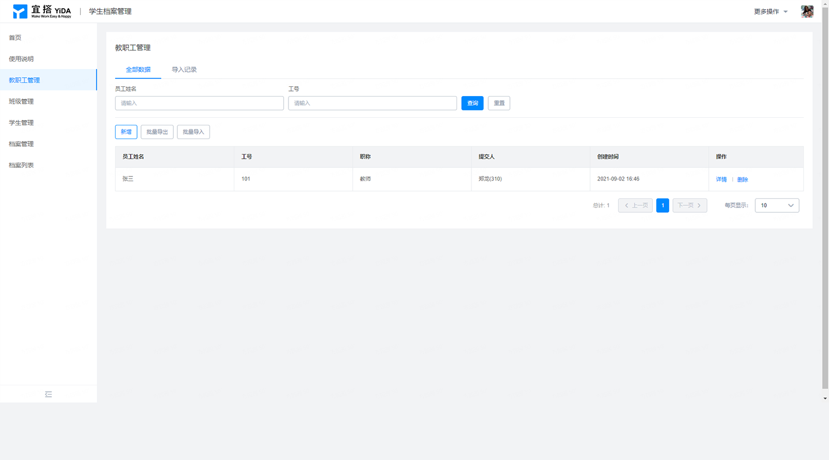
Task: Open the user avatar in the top right
Action: pyautogui.click(x=807, y=11)
